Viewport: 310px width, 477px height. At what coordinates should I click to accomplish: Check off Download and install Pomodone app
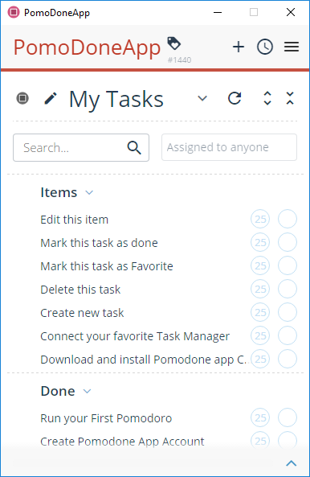(288, 359)
